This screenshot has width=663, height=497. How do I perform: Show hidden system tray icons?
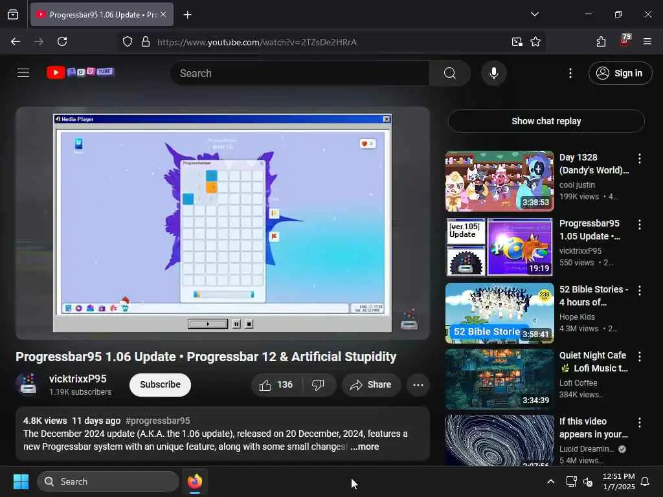[x=550, y=481]
